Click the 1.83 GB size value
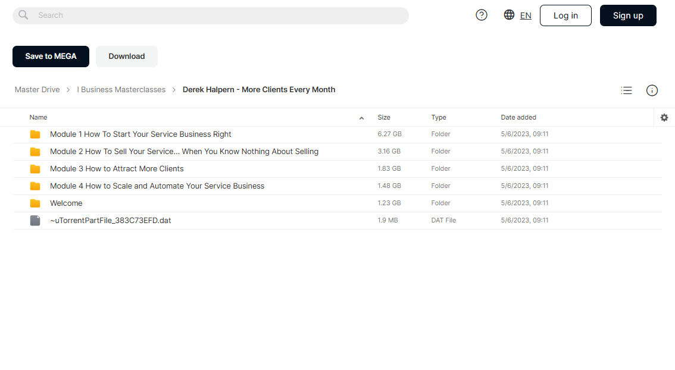This screenshot has width=675, height=370. pyautogui.click(x=389, y=169)
